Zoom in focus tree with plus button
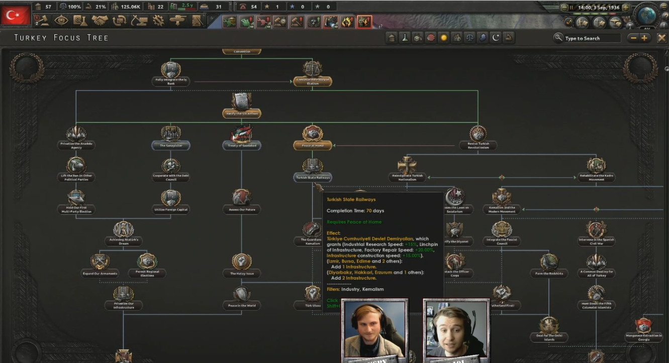 pos(644,38)
